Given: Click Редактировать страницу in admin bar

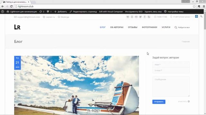Looking at the screenshot, I should 83,11.
